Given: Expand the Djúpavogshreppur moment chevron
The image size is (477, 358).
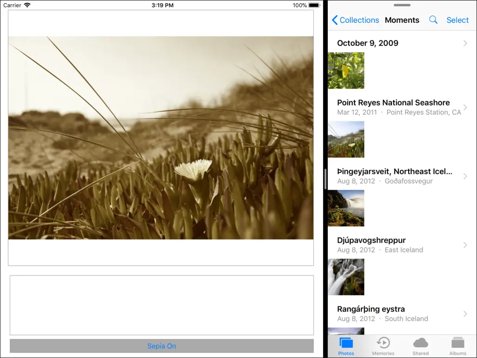Looking at the screenshot, I should (465, 245).
